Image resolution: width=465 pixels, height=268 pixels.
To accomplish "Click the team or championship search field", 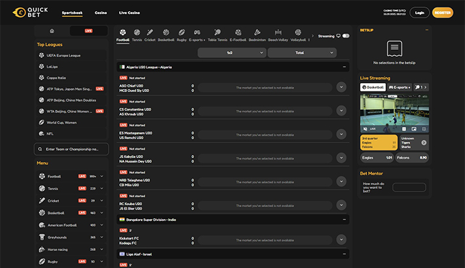I will [x=71, y=149].
